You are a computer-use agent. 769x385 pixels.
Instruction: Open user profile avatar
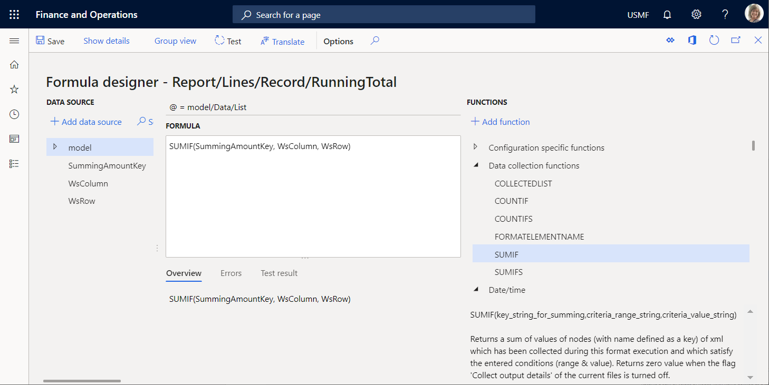click(x=754, y=14)
